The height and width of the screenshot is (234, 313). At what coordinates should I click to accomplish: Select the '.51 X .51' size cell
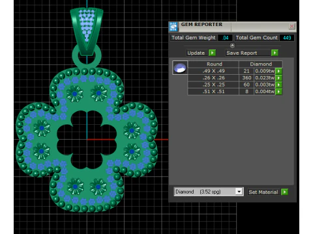(x=213, y=92)
